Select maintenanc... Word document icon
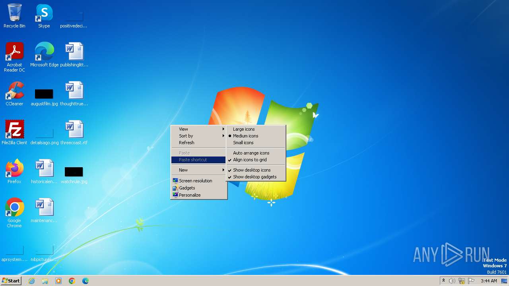 point(44,211)
